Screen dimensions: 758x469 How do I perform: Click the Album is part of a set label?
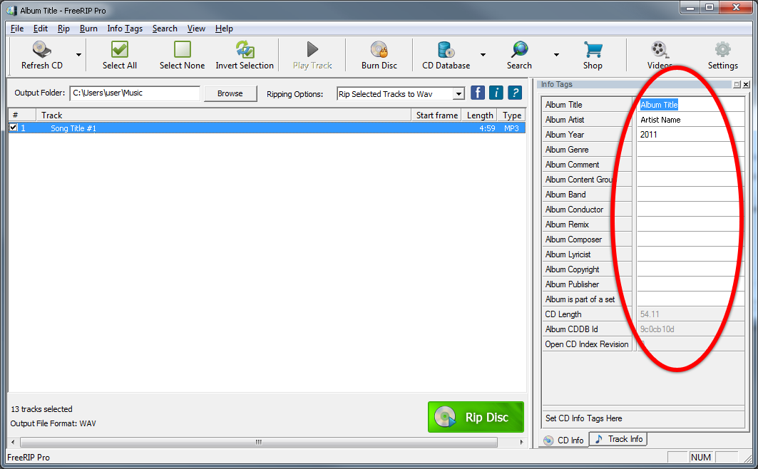pyautogui.click(x=580, y=299)
